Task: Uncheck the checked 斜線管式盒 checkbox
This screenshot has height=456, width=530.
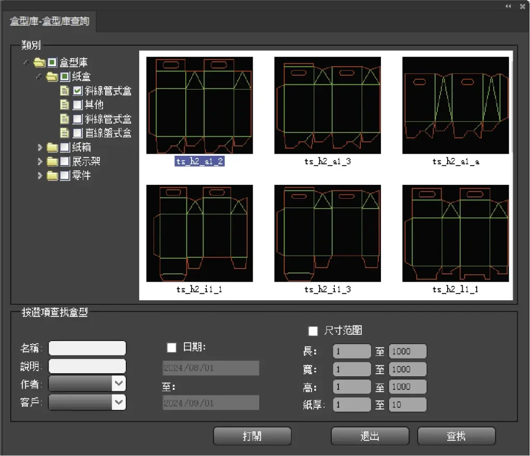Action: 78,91
